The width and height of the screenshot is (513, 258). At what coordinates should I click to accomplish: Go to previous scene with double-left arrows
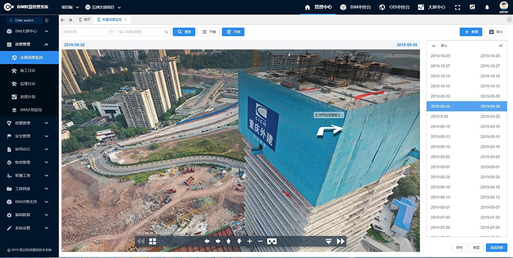(141, 242)
